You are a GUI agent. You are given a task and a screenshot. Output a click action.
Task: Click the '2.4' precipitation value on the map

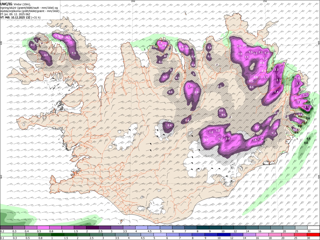276,92
